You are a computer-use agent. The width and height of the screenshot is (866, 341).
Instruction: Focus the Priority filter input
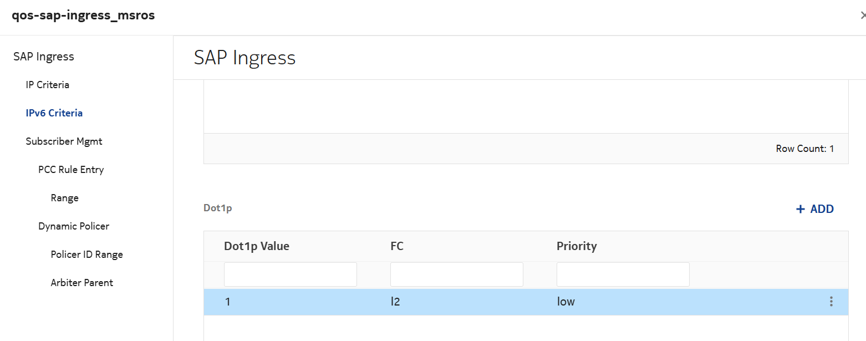623,274
